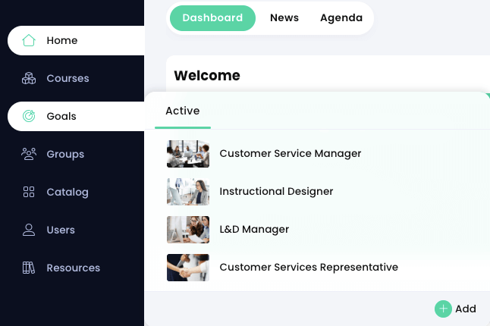Click the Customer Services Representative handshake thumbnail
Viewport: 490px width, 326px height.
pyautogui.click(x=188, y=268)
